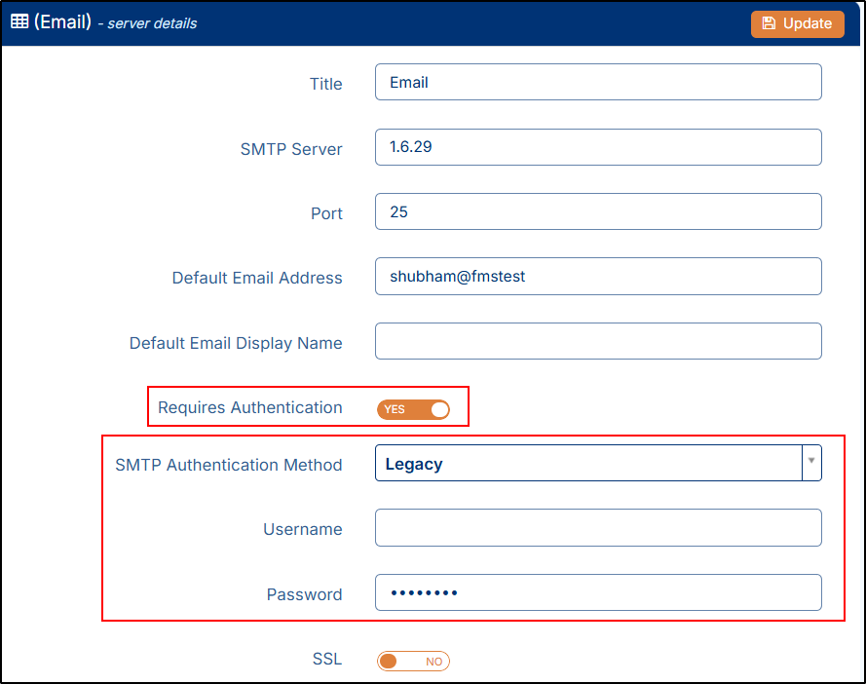Click the save disk icon on Update

[x=769, y=23]
